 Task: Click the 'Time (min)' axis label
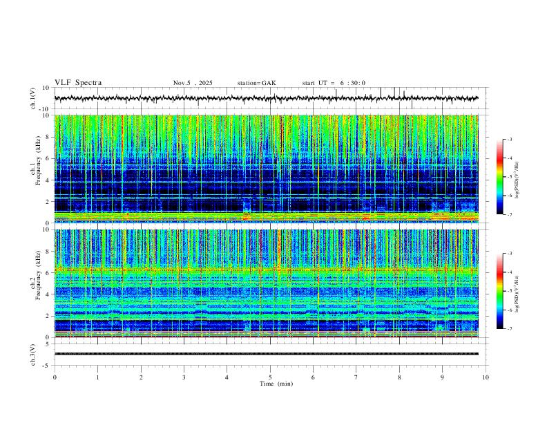(x=276, y=384)
